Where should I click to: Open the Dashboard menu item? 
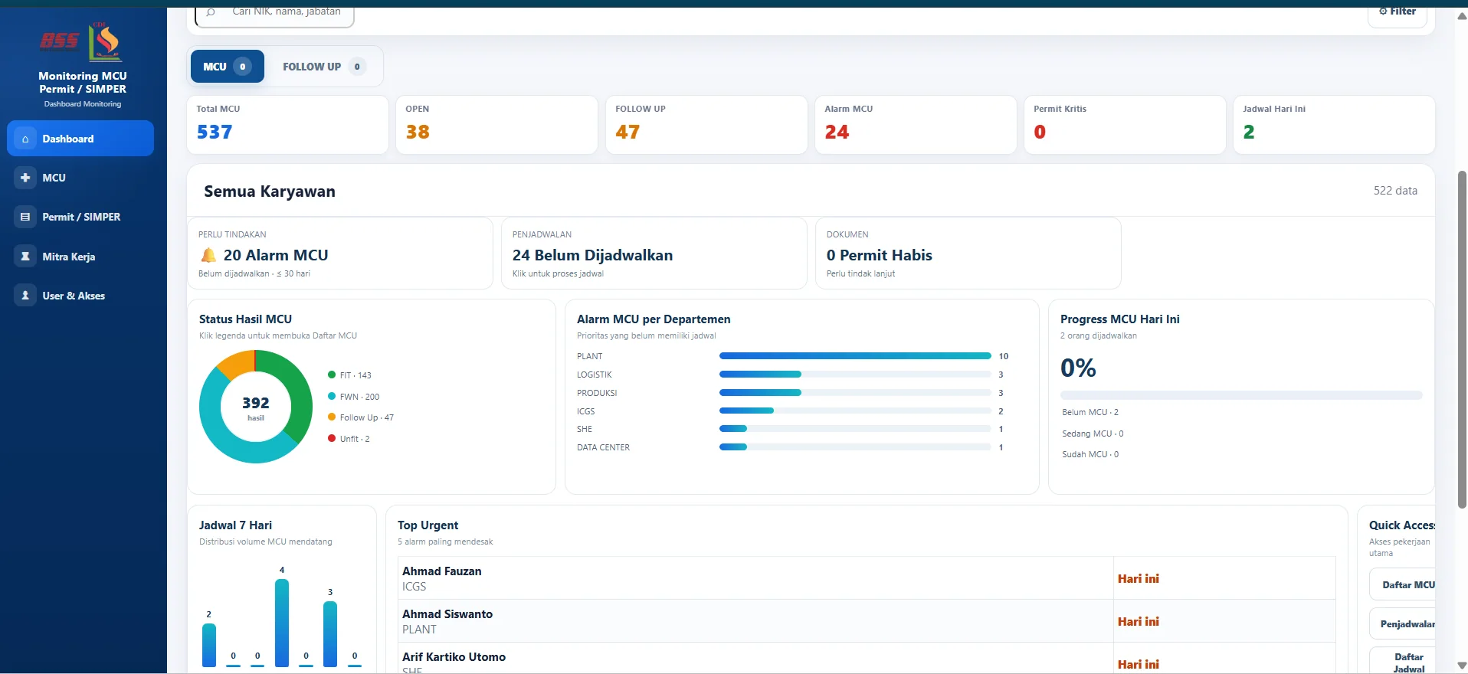pyautogui.click(x=80, y=139)
